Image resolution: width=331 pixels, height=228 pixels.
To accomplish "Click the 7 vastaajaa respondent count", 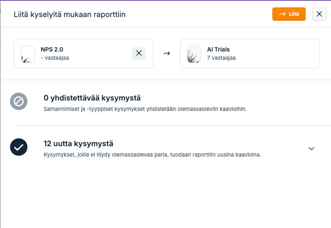I will pos(221,58).
